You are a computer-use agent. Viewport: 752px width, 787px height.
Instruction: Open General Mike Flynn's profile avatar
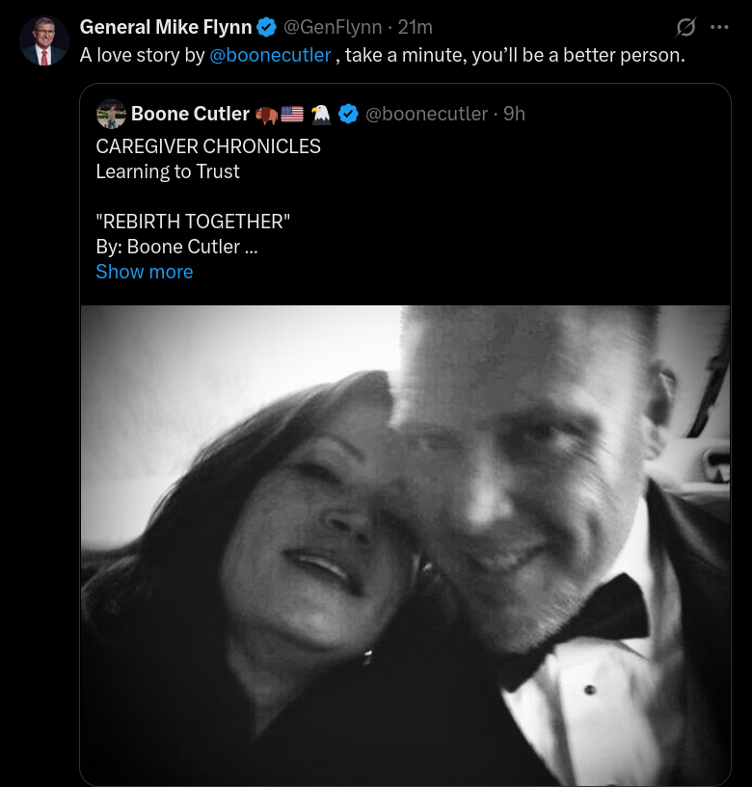[43, 41]
